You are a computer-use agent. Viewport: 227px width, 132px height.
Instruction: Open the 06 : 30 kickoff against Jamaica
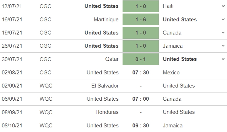point(141,126)
